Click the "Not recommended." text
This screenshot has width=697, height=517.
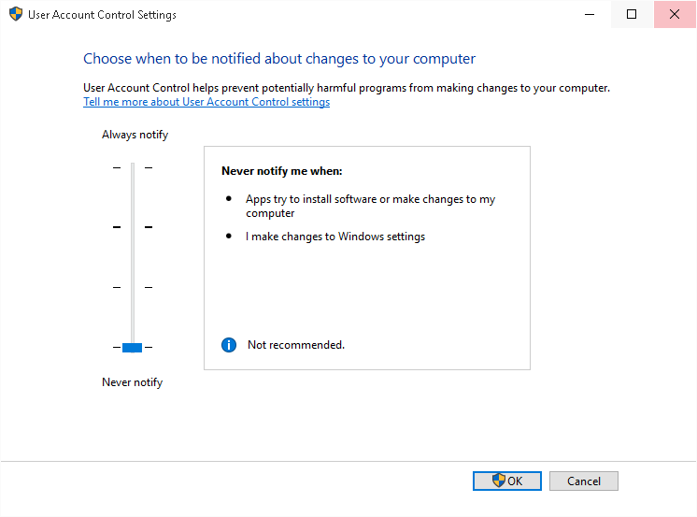pos(296,345)
